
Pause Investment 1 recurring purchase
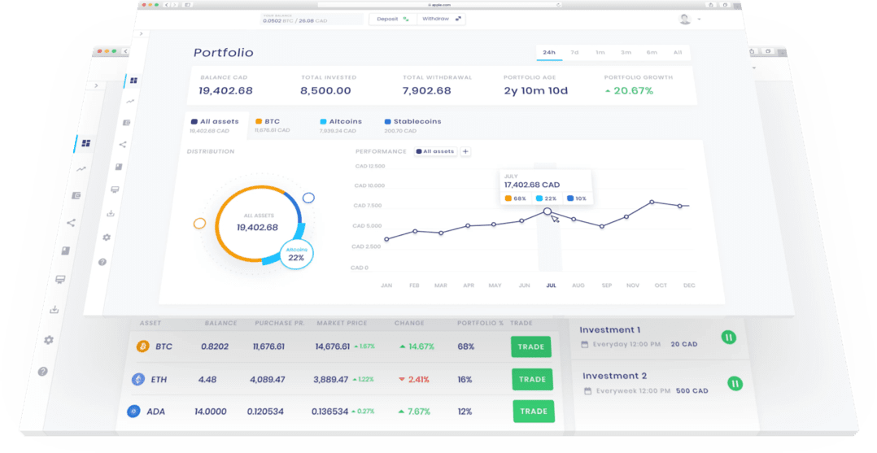tap(729, 337)
